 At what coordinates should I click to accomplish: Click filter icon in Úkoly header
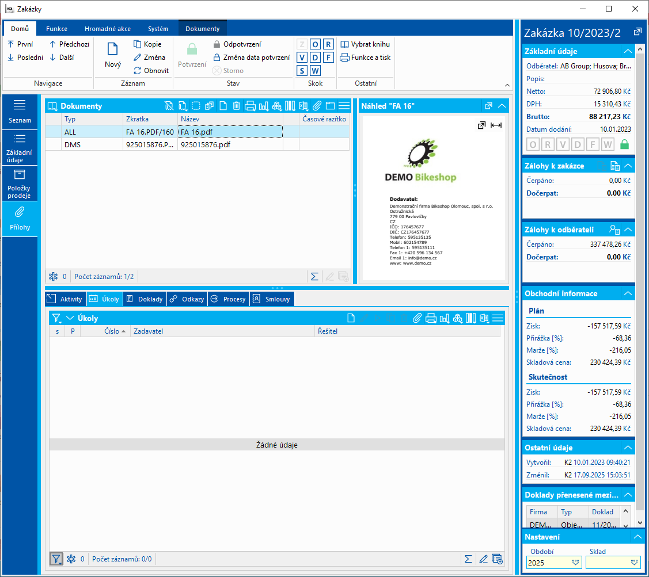coord(56,318)
